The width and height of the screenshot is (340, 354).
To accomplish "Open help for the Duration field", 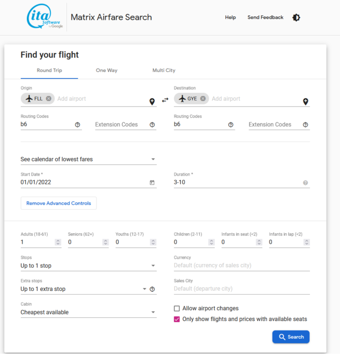I will coord(305,183).
